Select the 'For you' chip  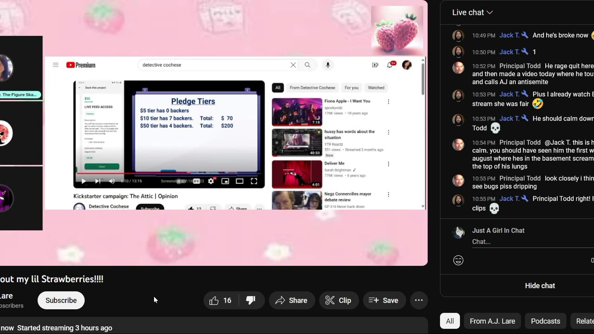pos(351,88)
